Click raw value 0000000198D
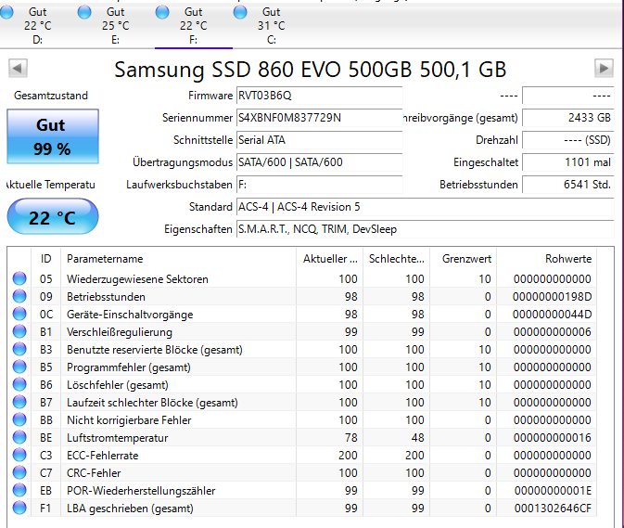 tap(552, 297)
